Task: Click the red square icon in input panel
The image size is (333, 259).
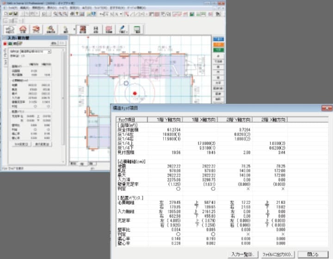Action: (x=5, y=43)
